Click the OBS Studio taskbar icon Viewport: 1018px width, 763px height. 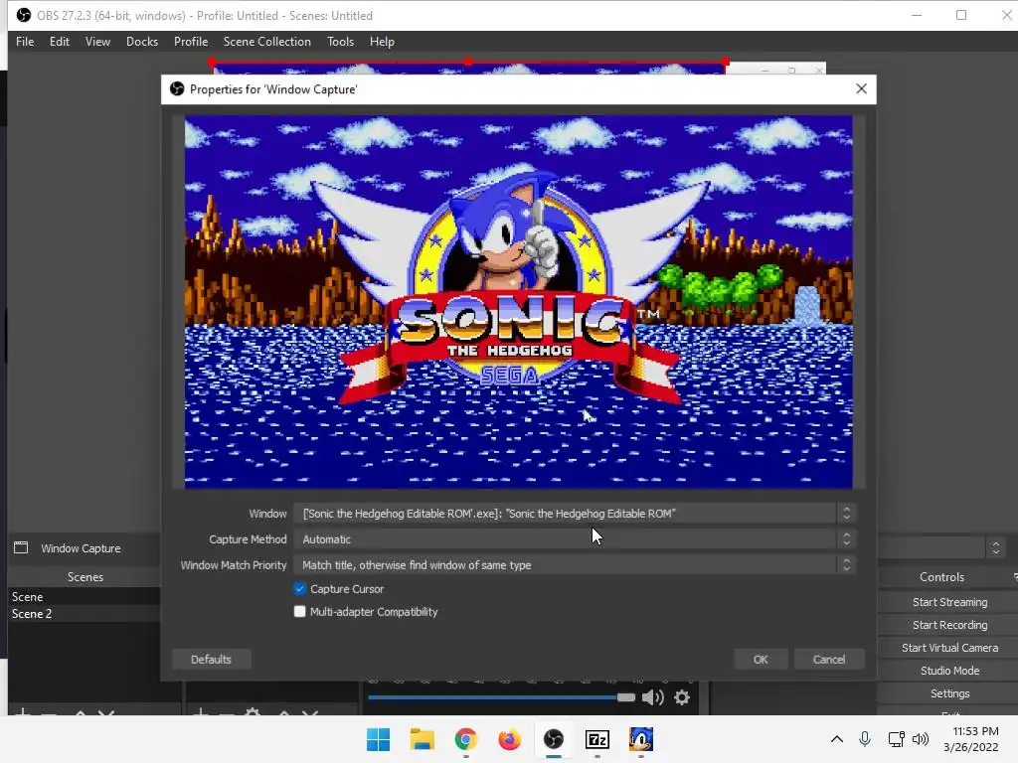[x=553, y=739]
